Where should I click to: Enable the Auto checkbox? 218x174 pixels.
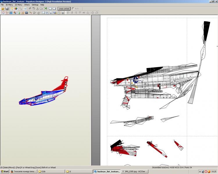pyautogui.click(x=73, y=9)
